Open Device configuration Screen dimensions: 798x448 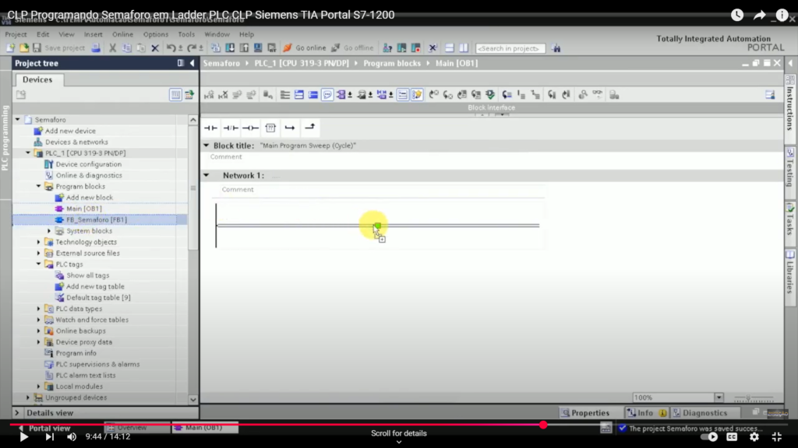89,164
